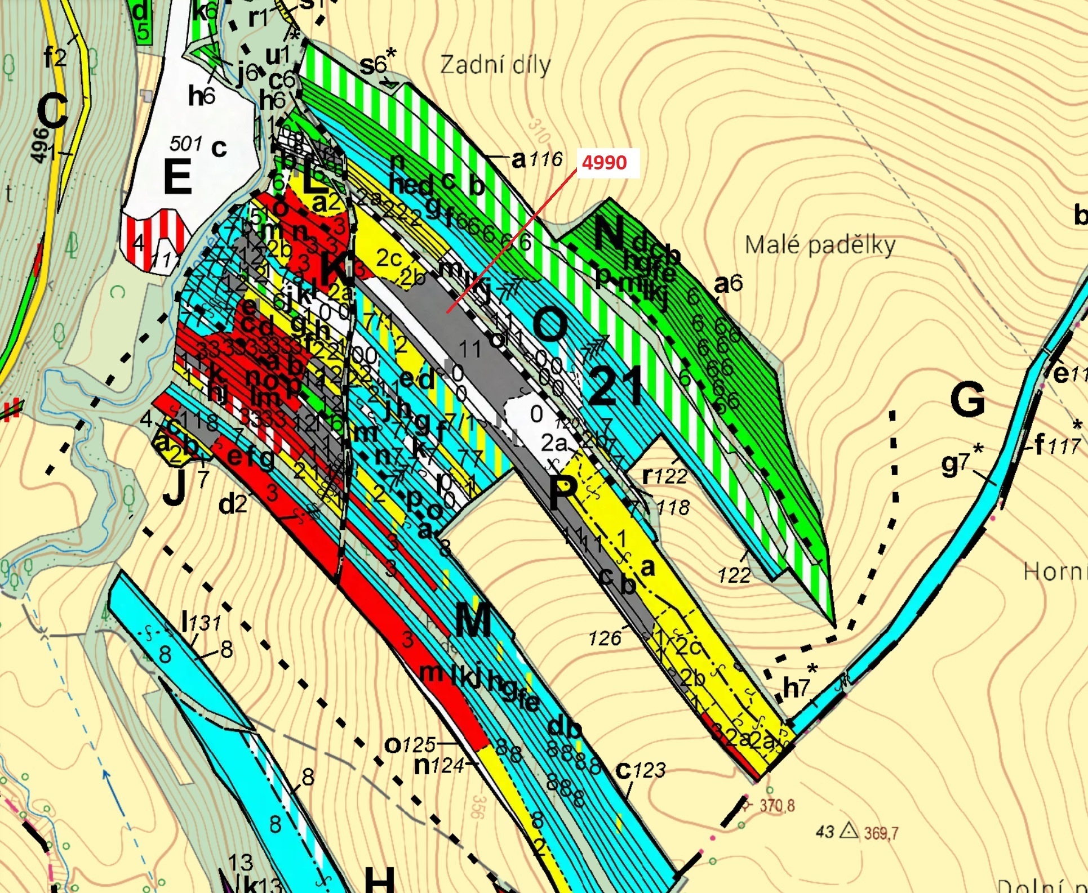Select the red callout label 4990

[606, 162]
